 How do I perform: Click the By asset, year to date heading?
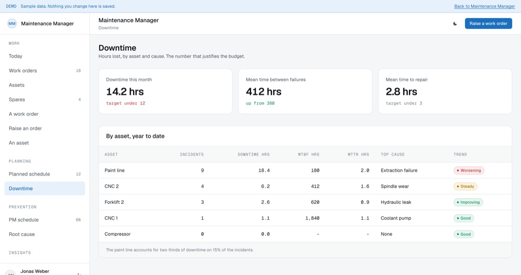pyautogui.click(x=135, y=136)
